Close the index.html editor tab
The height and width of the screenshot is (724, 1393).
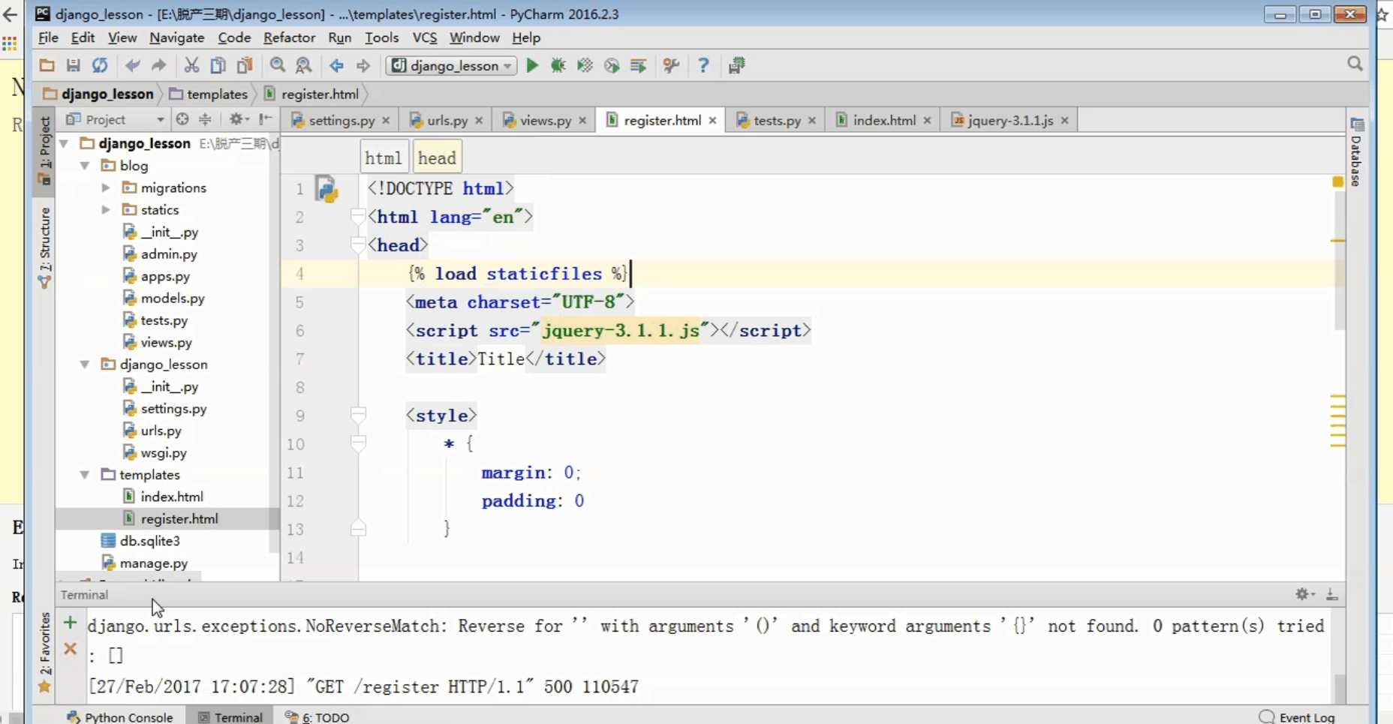pyautogui.click(x=927, y=120)
